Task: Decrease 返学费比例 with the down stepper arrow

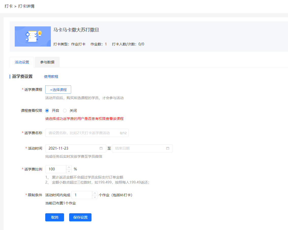Action: [69, 171]
